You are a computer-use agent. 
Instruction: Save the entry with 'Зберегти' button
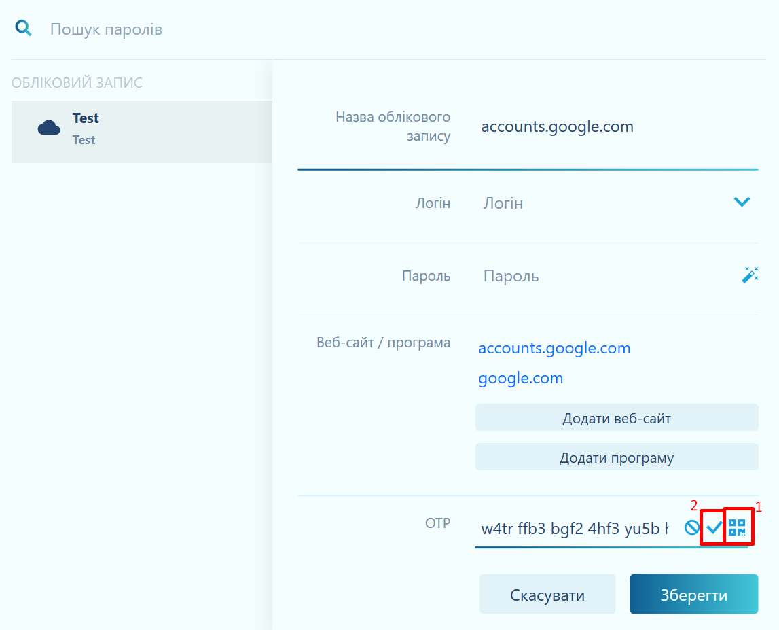click(693, 595)
